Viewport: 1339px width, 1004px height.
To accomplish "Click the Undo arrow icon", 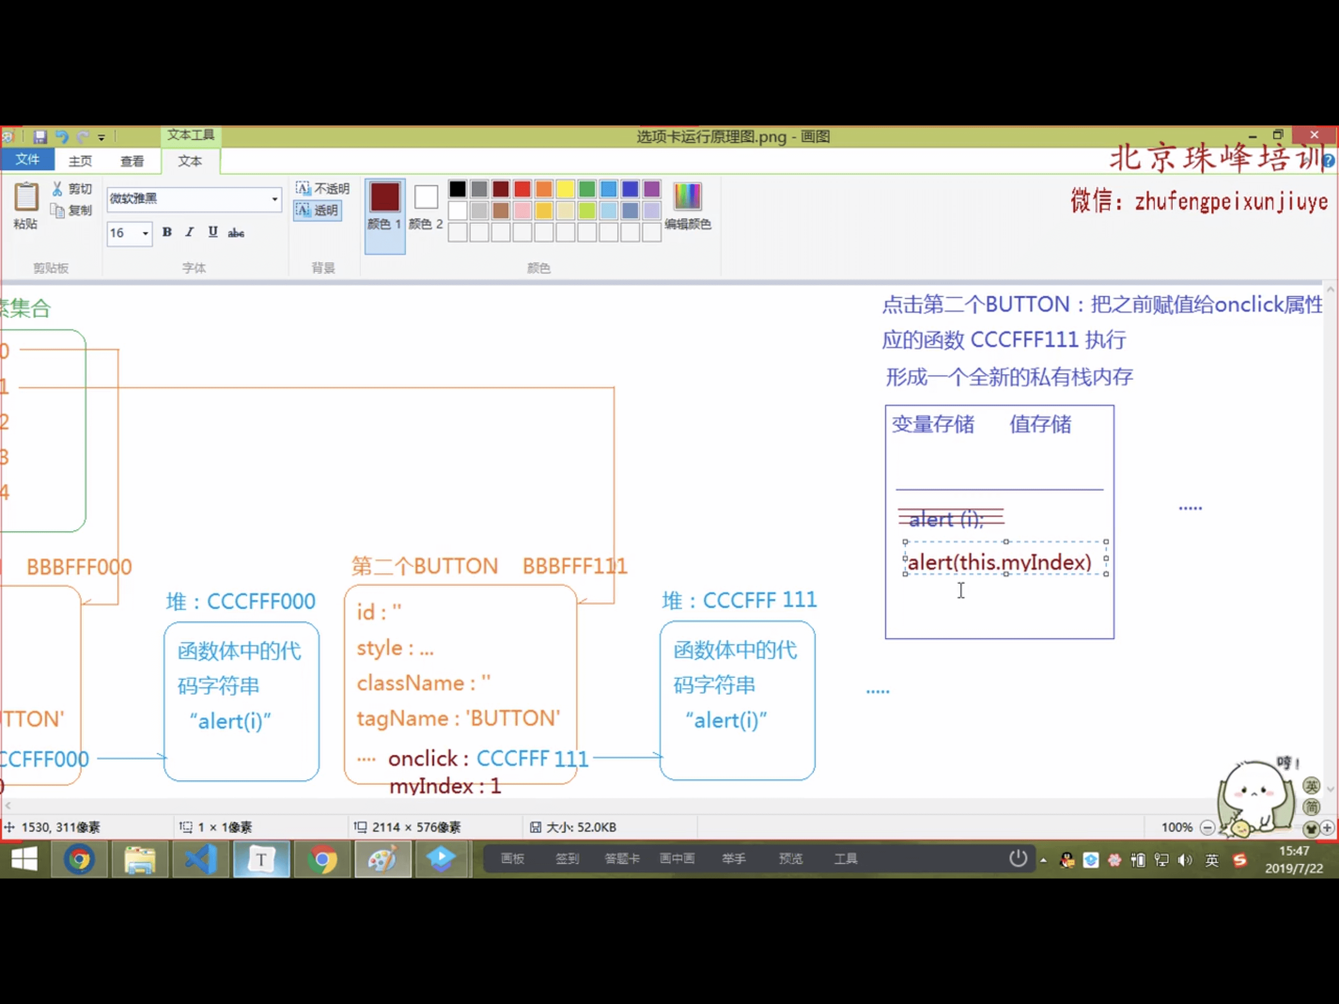I will coord(62,137).
